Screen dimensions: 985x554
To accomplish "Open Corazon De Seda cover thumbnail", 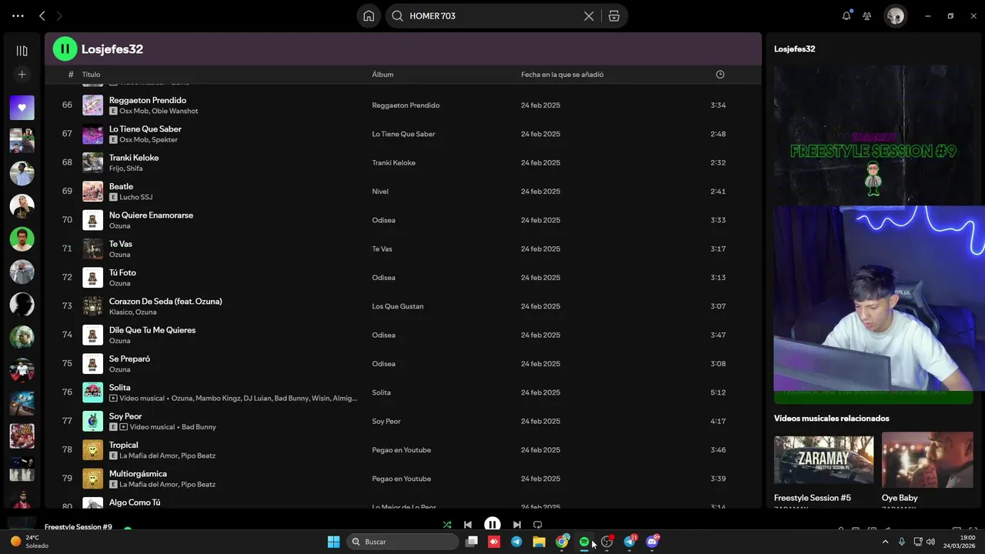I will (92, 306).
